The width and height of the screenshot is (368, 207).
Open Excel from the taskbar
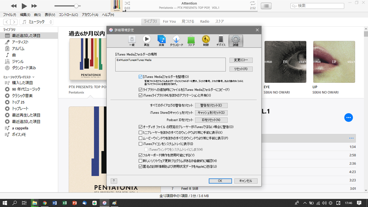click(x=65, y=203)
